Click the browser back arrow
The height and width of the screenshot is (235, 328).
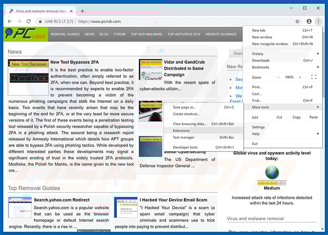pos(10,21)
